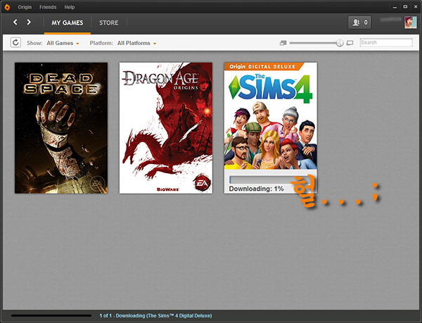
Task: Click the bottom download progress bar
Action: (x=51, y=315)
